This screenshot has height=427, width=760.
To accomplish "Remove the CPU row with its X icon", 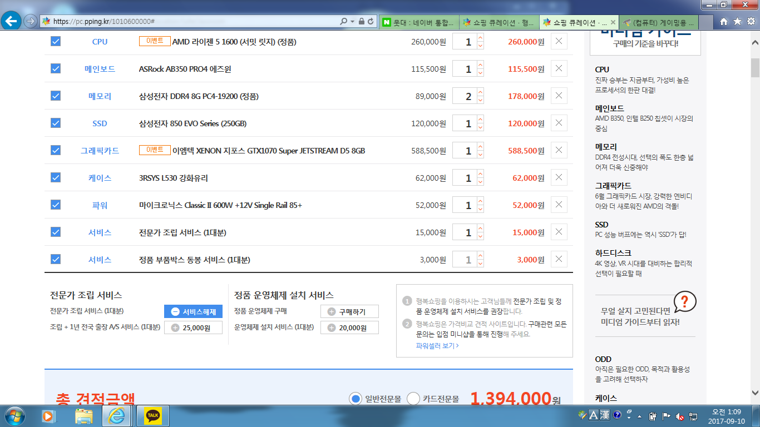I will [559, 41].
